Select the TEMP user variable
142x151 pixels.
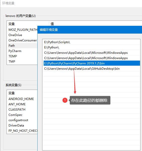click(13, 56)
